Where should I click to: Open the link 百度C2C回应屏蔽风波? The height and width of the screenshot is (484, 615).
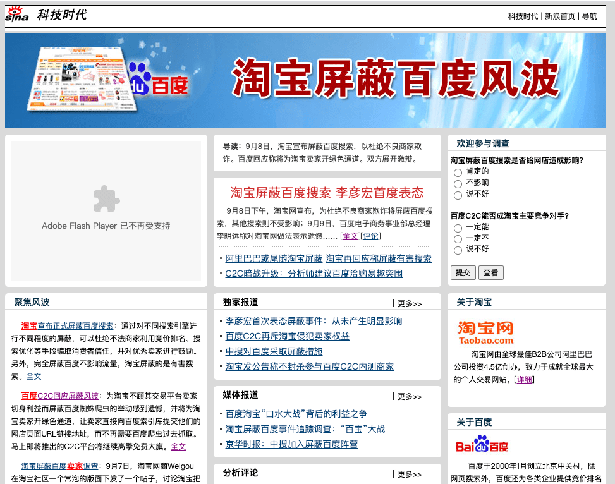coord(59,396)
